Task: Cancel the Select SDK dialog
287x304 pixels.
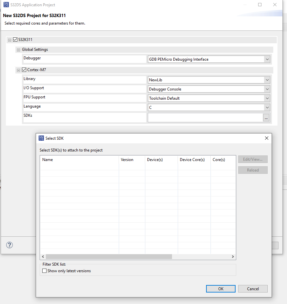Action: pyautogui.click(x=253, y=289)
